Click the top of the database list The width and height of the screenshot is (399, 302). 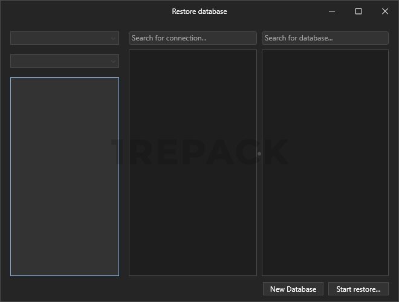(x=325, y=56)
